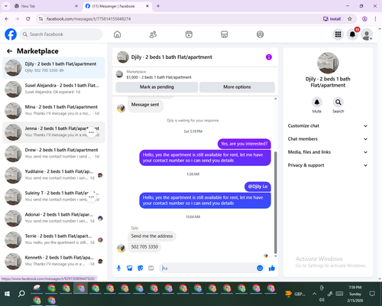Open the Friends icon in top navigation
The width and height of the screenshot is (382, 306).
click(153, 34)
